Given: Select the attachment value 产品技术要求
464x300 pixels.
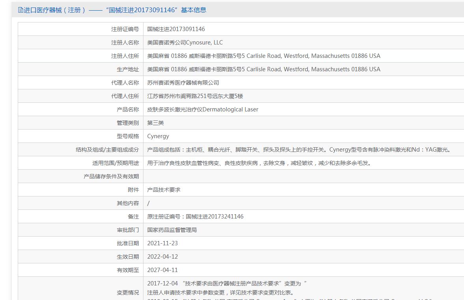Looking at the screenshot, I should pos(164,190).
